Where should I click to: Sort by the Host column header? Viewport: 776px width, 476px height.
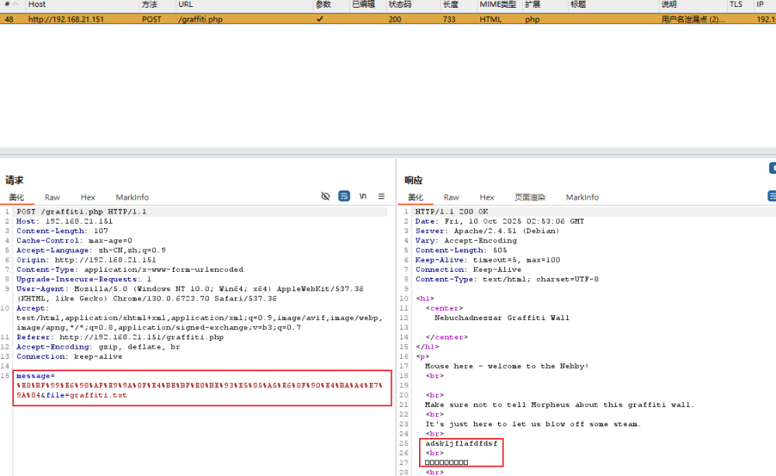click(37, 5)
